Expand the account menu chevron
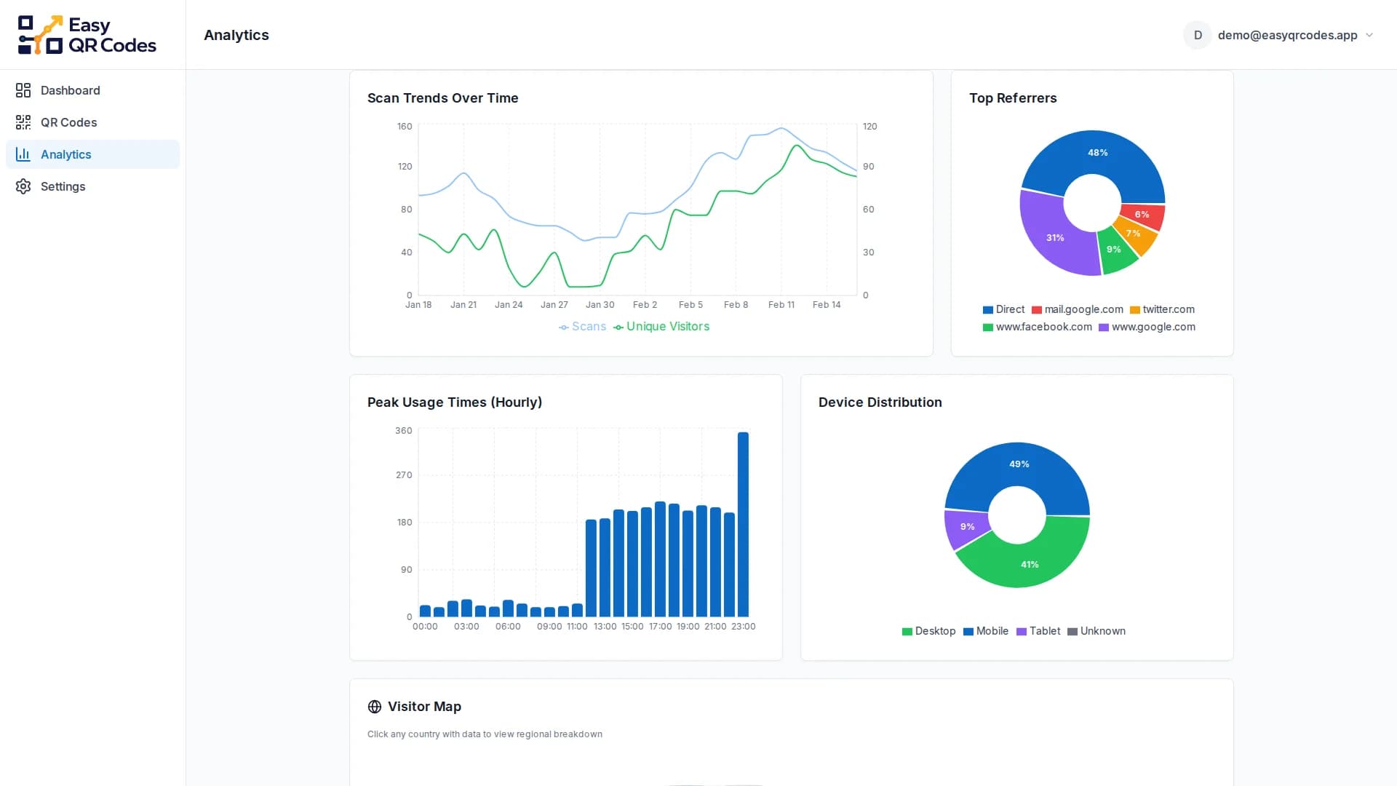 pos(1369,35)
